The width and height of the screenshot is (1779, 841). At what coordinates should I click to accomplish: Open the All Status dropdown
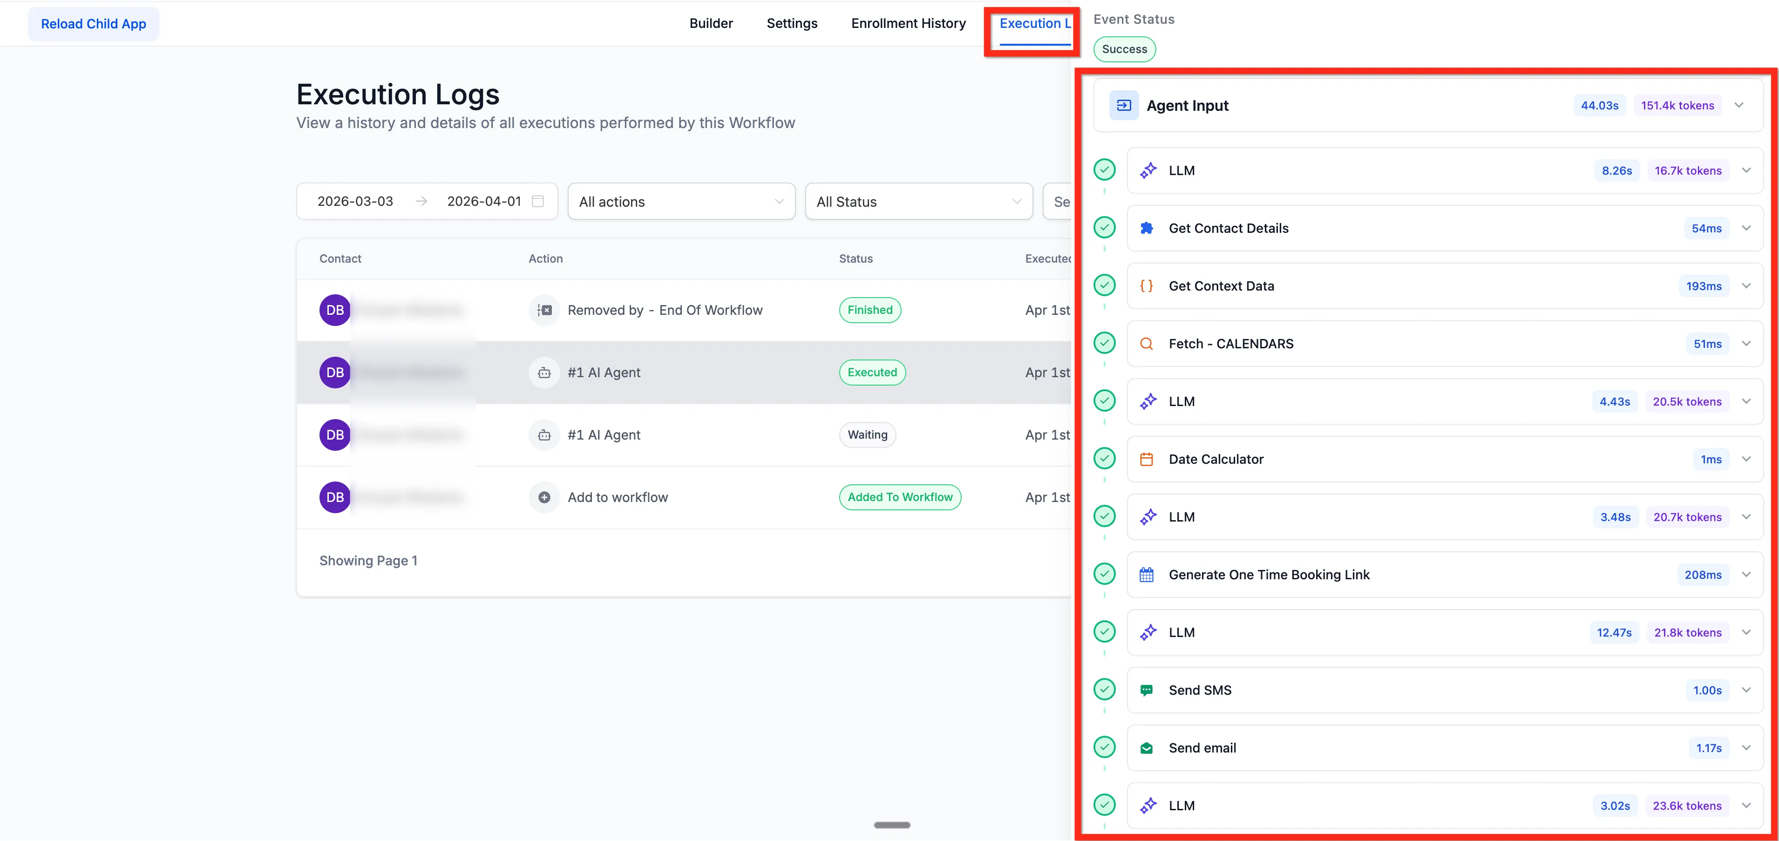point(918,201)
